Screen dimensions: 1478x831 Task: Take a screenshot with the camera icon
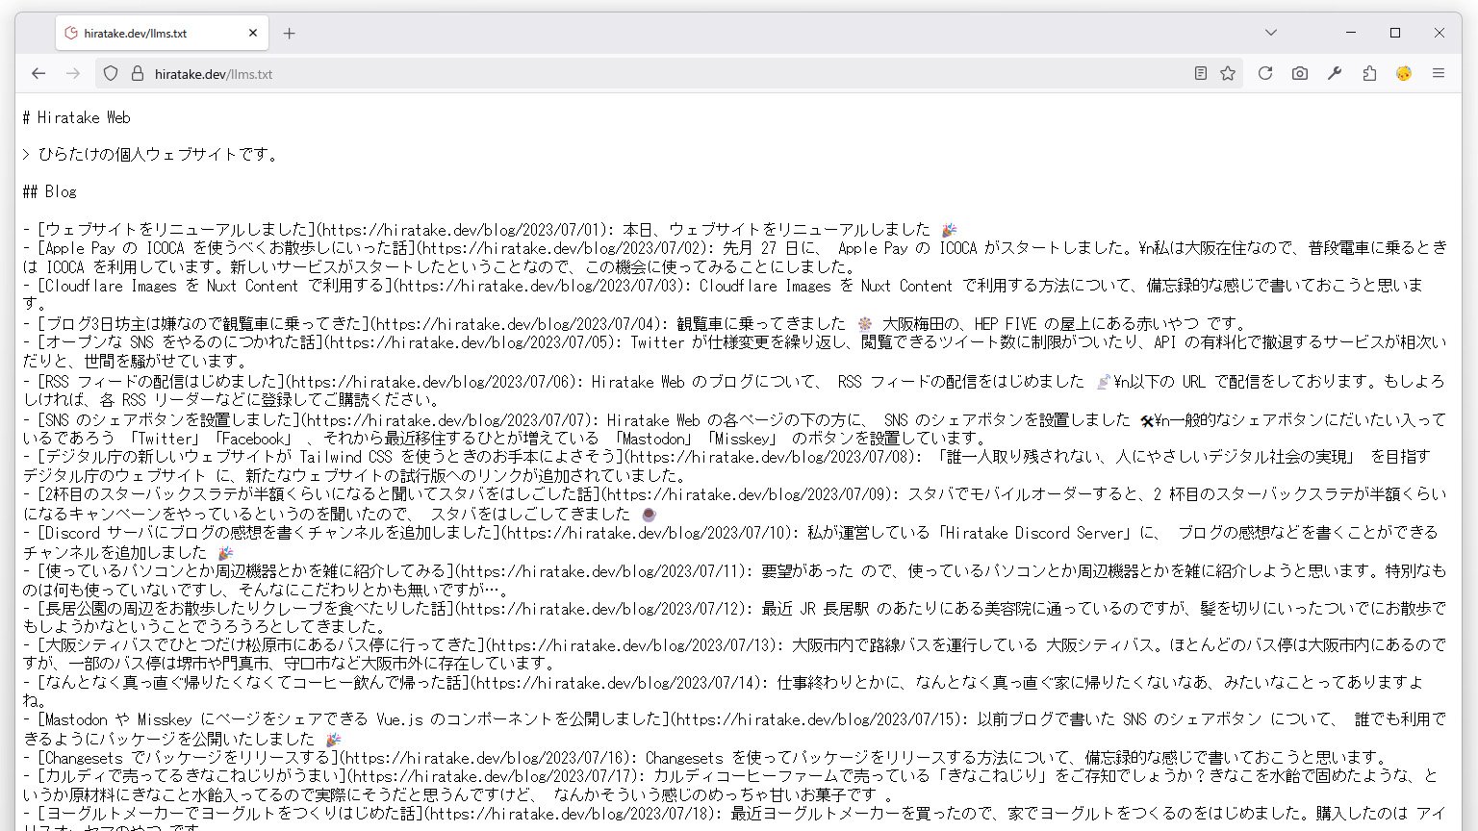(1300, 73)
